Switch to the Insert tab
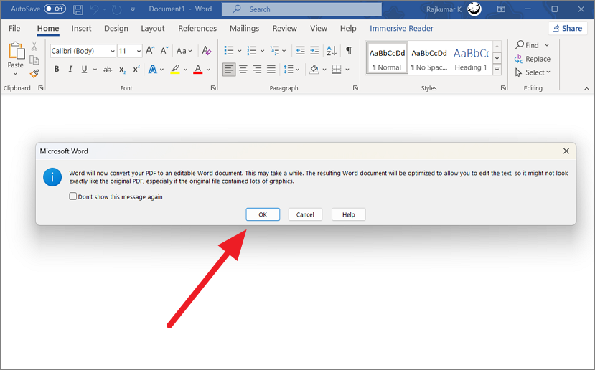Image resolution: width=595 pixels, height=370 pixels. click(x=81, y=29)
